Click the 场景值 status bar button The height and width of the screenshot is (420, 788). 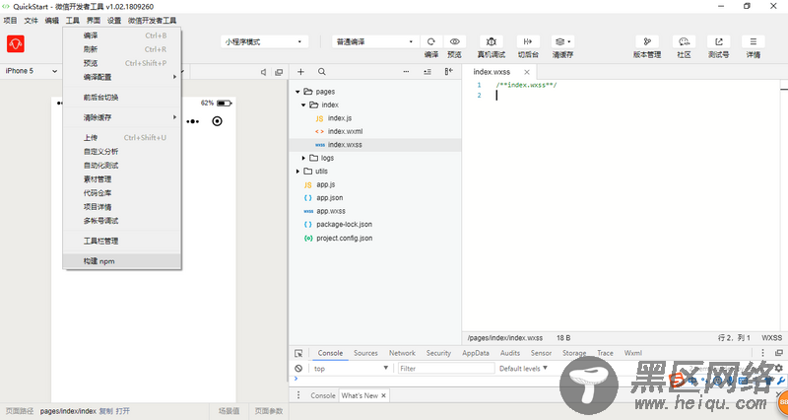(x=229, y=411)
